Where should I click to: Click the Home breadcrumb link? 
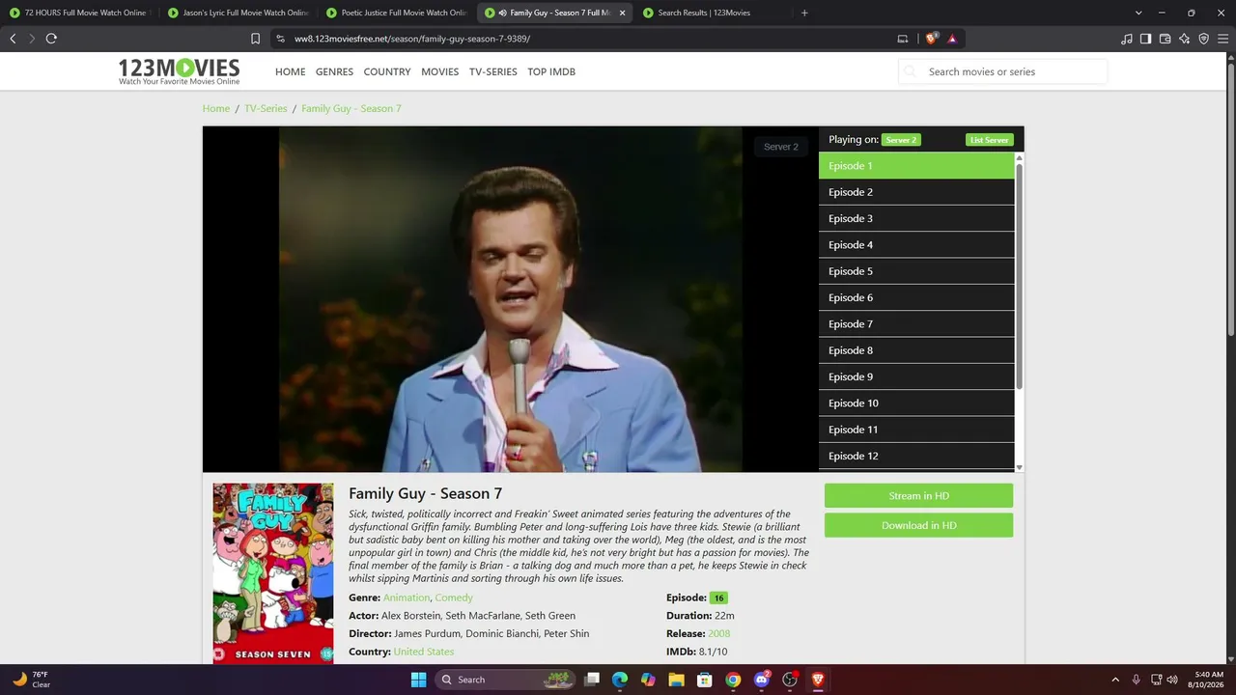coord(216,108)
